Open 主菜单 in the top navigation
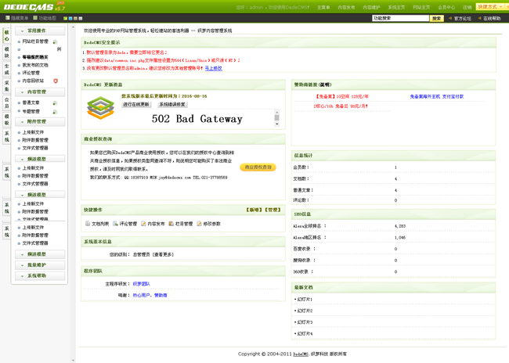Viewport: 509px width, 363px height. [323, 8]
